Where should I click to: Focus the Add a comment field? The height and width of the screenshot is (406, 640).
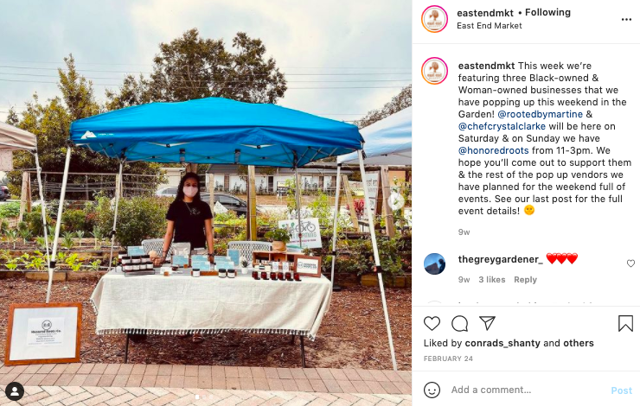(x=528, y=390)
